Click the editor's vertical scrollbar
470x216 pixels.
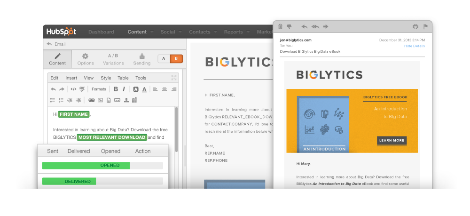click(177, 129)
